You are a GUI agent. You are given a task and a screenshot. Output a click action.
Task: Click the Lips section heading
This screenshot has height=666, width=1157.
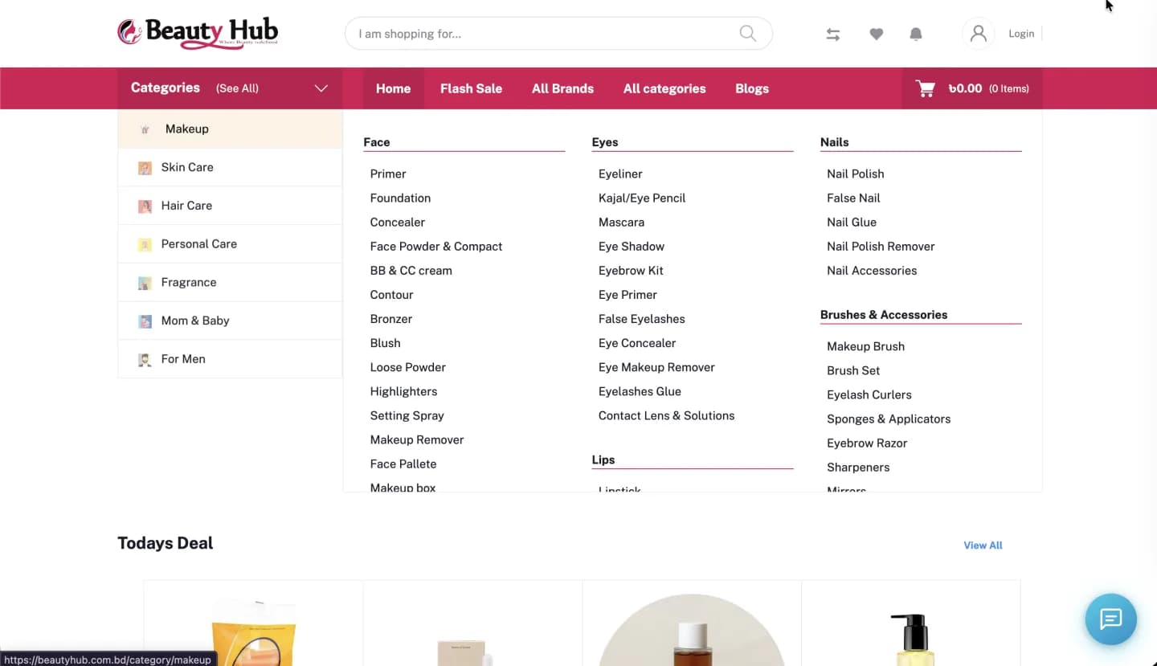[603, 460]
